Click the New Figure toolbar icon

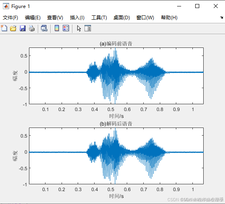tap(4, 28)
